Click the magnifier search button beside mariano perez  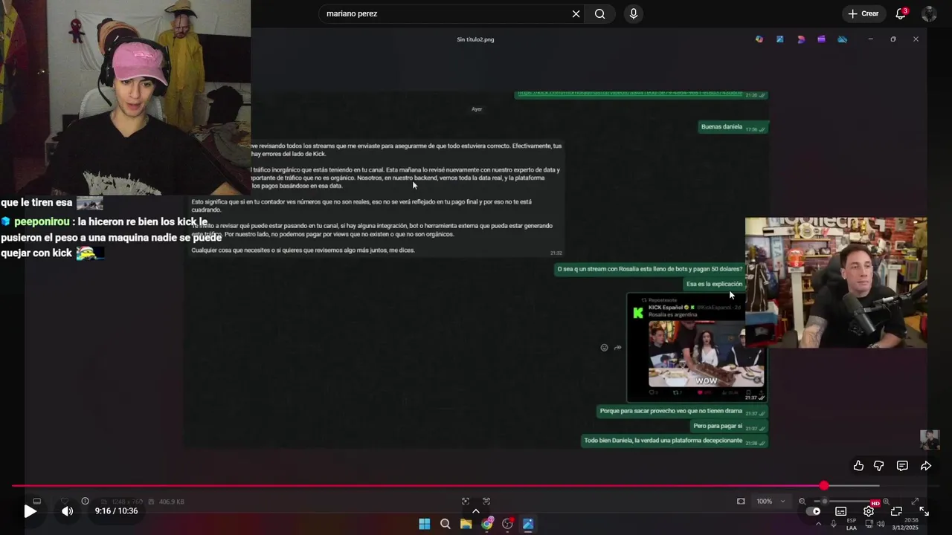coord(600,13)
